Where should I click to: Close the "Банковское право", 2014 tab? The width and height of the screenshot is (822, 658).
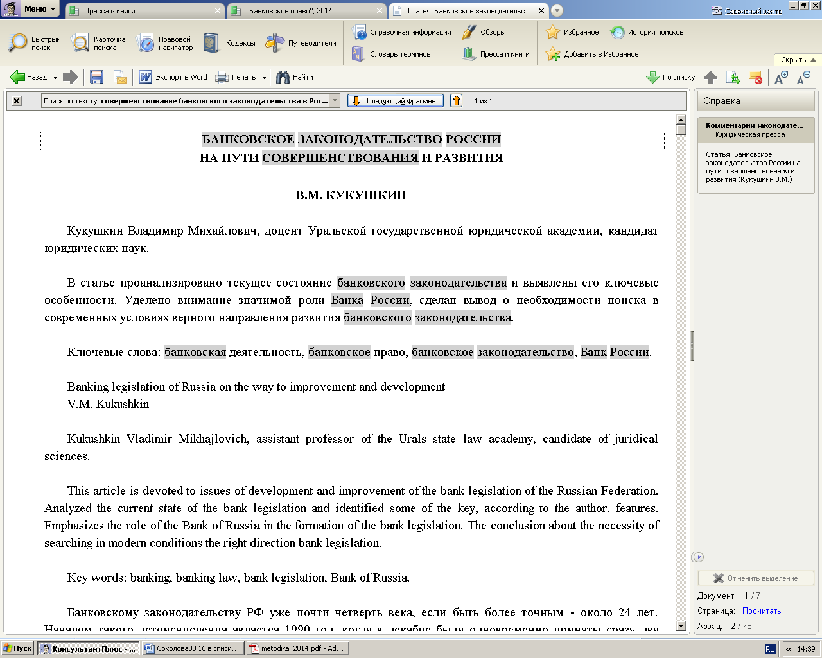pyautogui.click(x=380, y=11)
